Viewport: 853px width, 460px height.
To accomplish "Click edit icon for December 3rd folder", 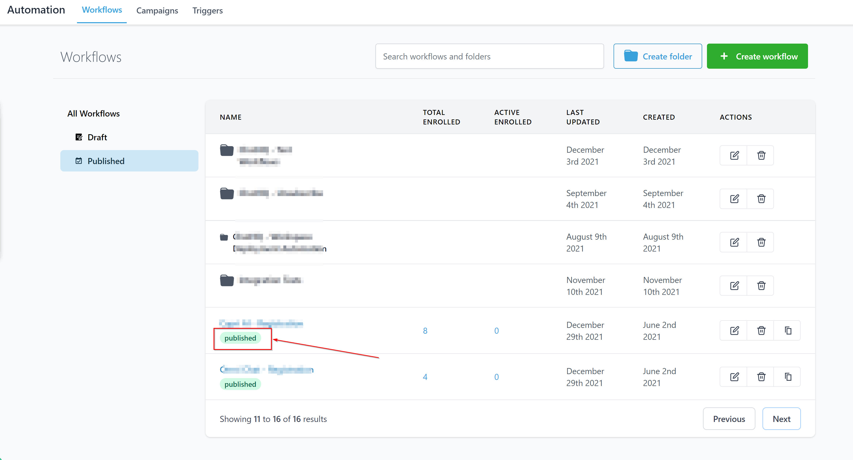I will (734, 155).
